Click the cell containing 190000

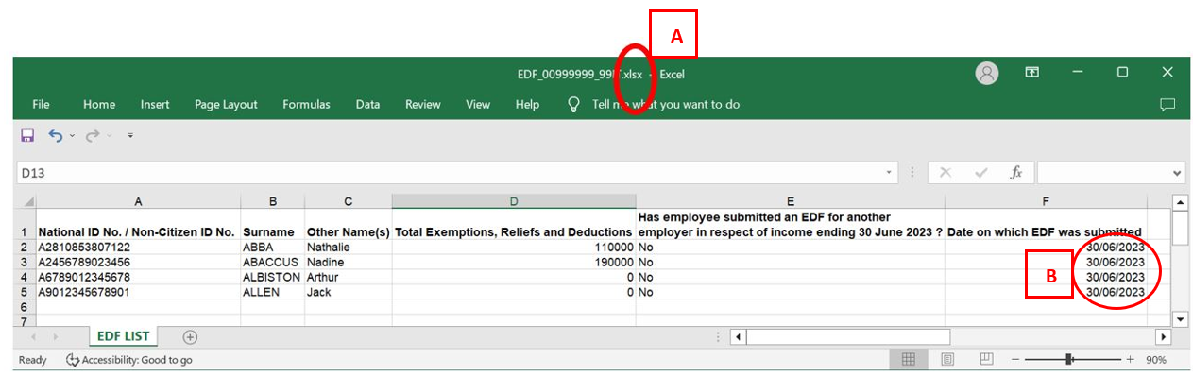514,262
